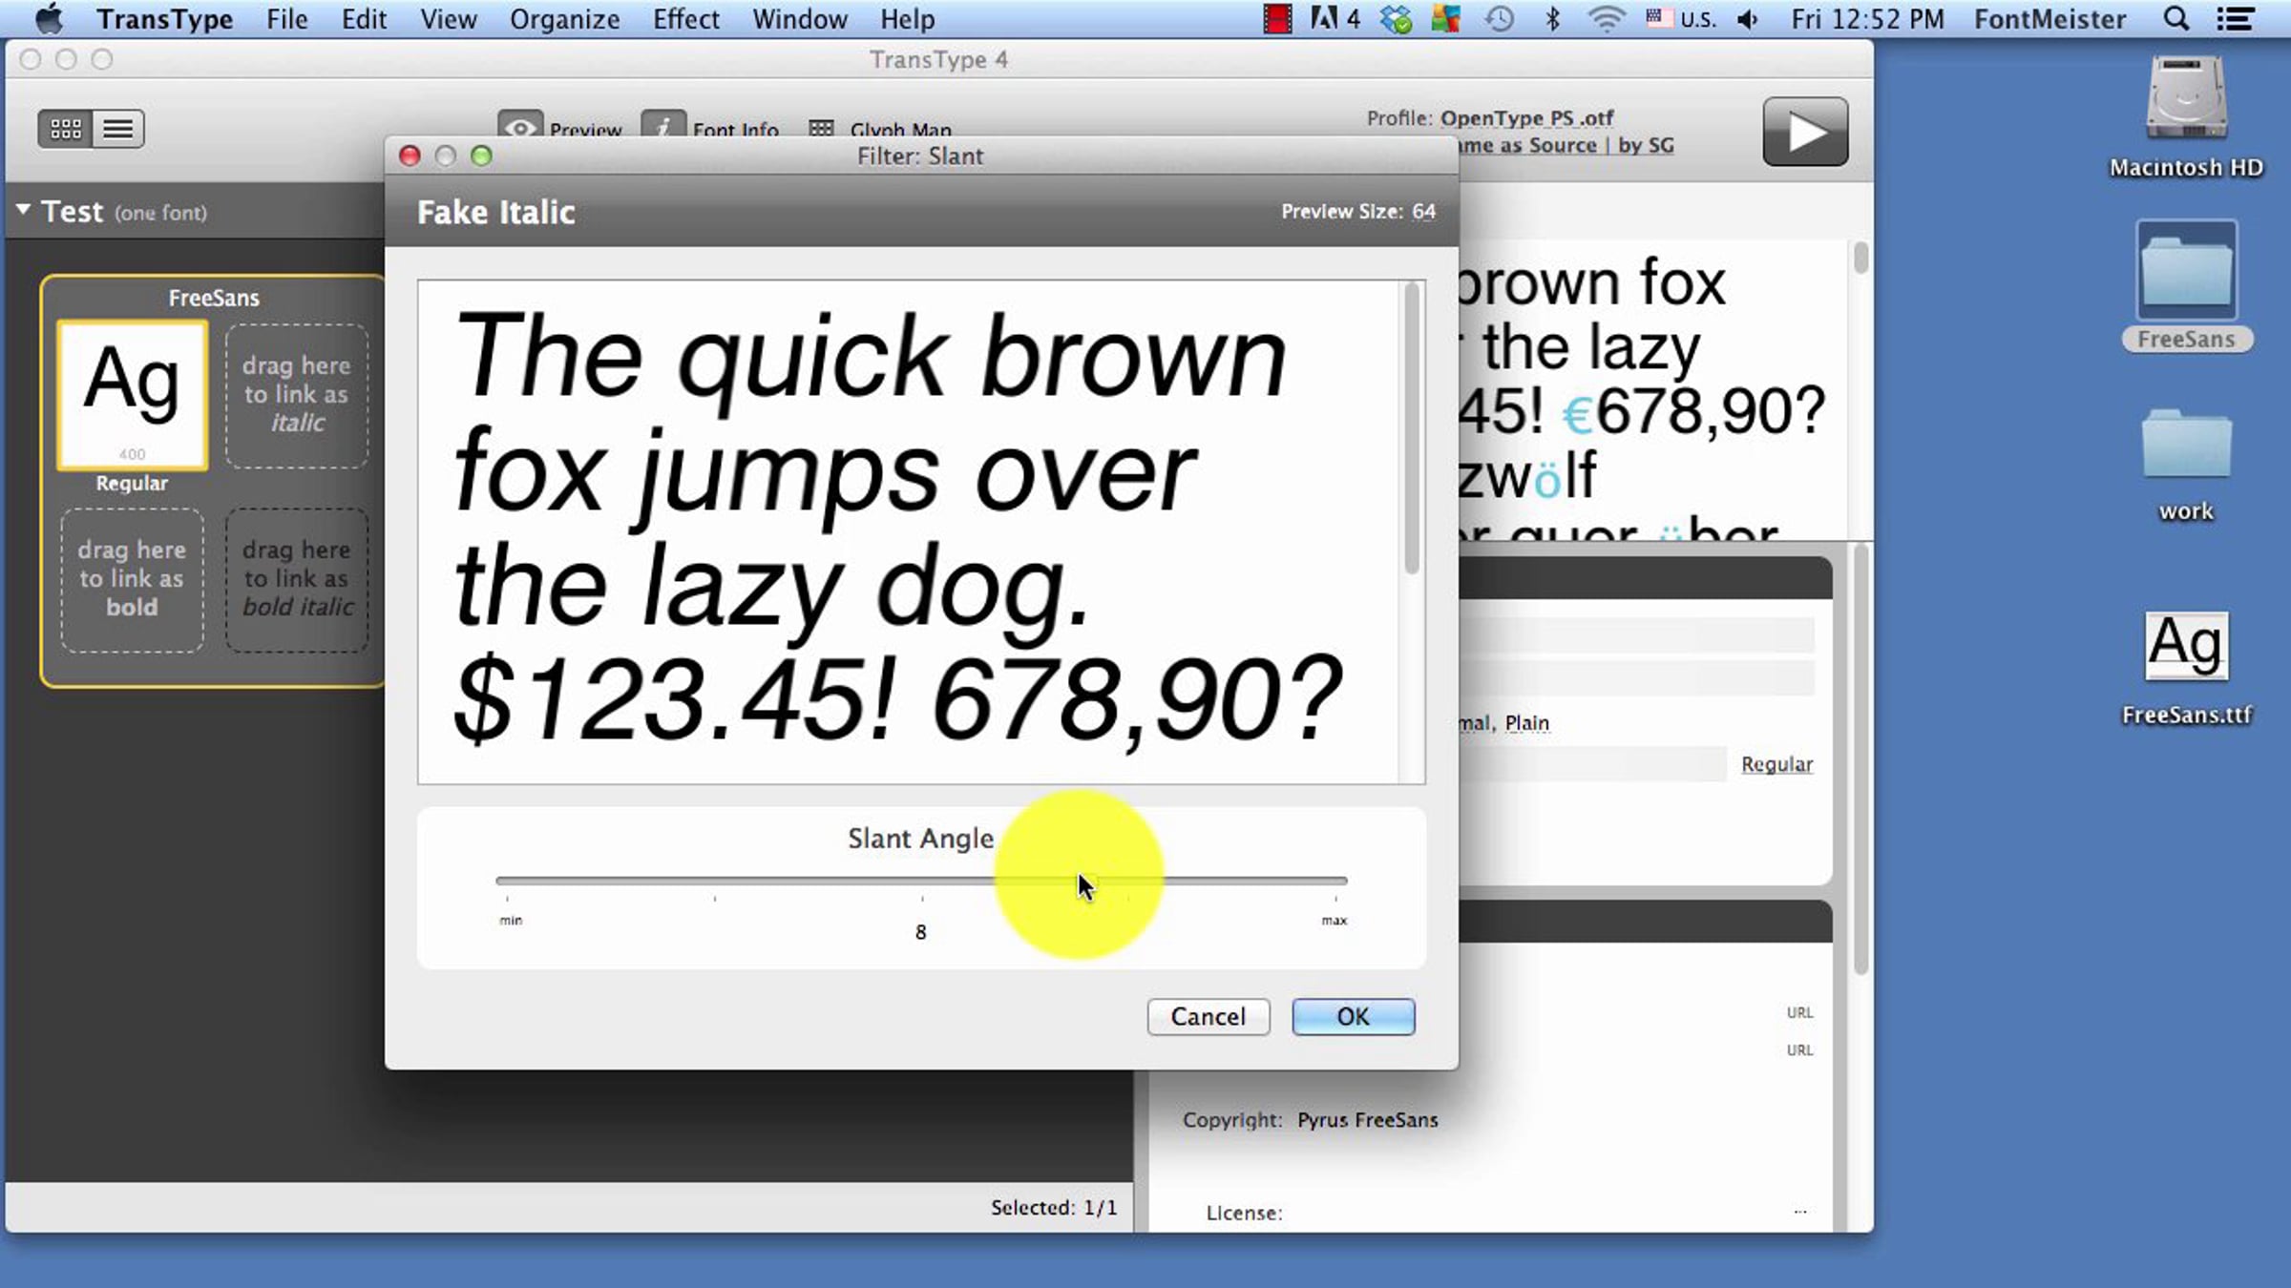
Task: Click the 'link as bold' drop slot
Action: tap(132, 579)
